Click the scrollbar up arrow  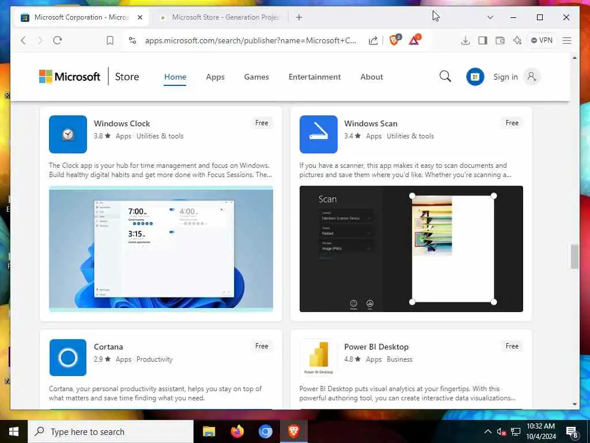click(574, 58)
